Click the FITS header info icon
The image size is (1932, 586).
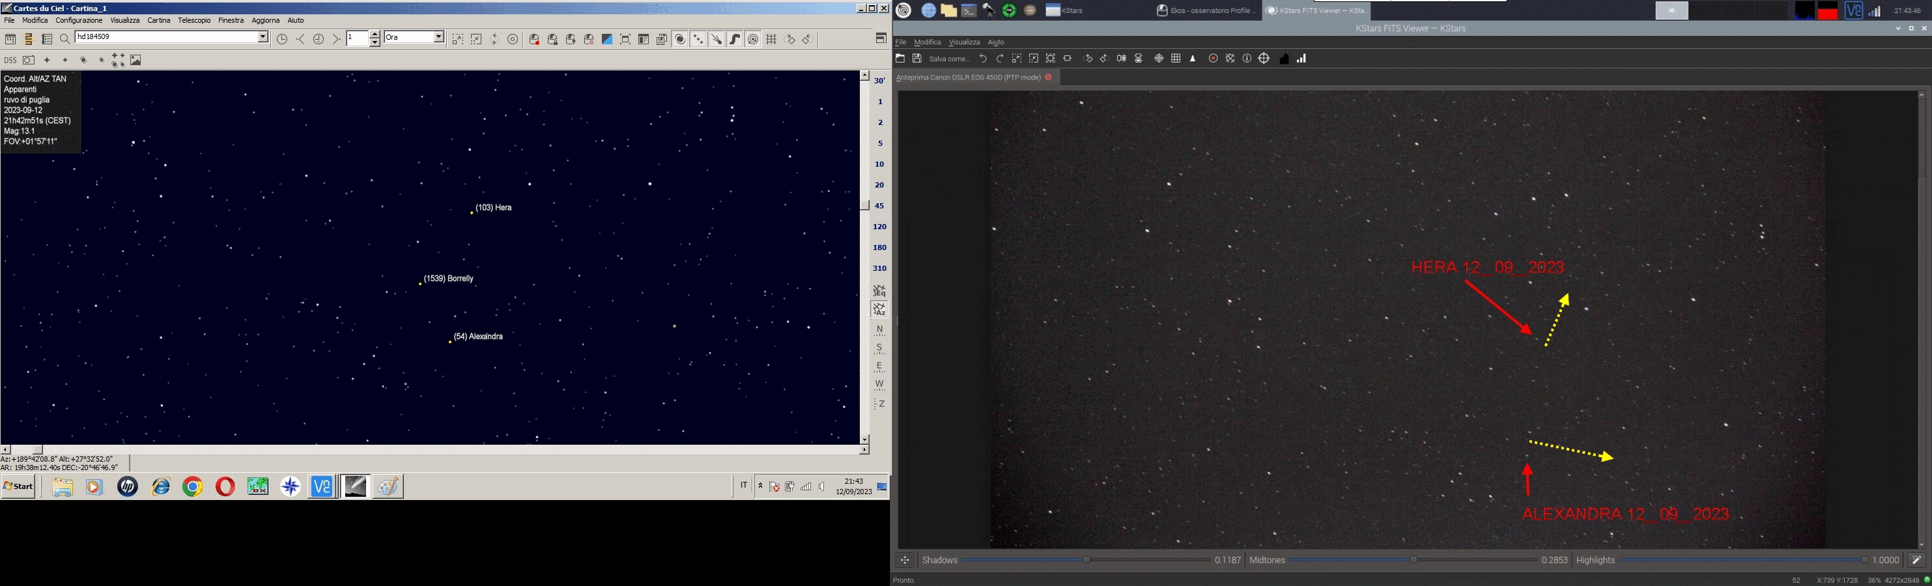pos(1247,59)
